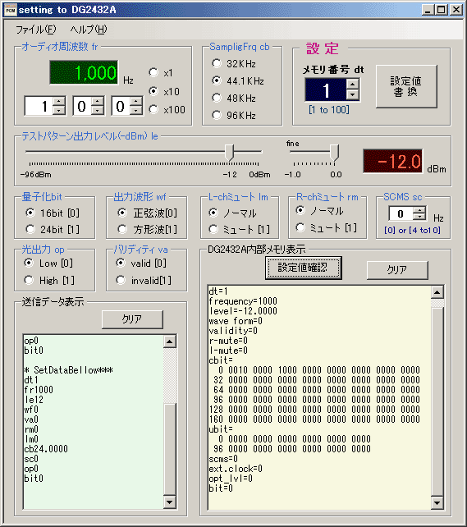Decrease the SCMS sc value
This screenshot has width=467, height=527.
point(419,217)
